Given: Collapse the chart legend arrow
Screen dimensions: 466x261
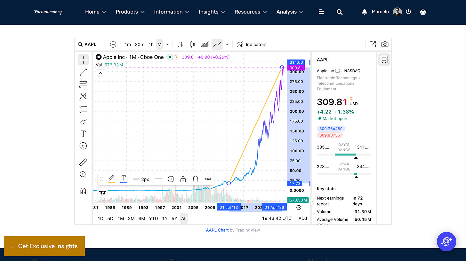Looking at the screenshot, I should click(100, 73).
